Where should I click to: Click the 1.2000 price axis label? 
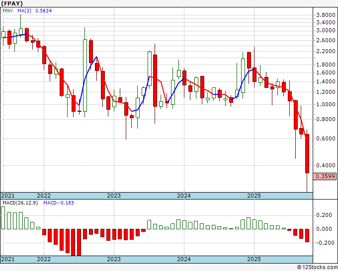click(326, 92)
